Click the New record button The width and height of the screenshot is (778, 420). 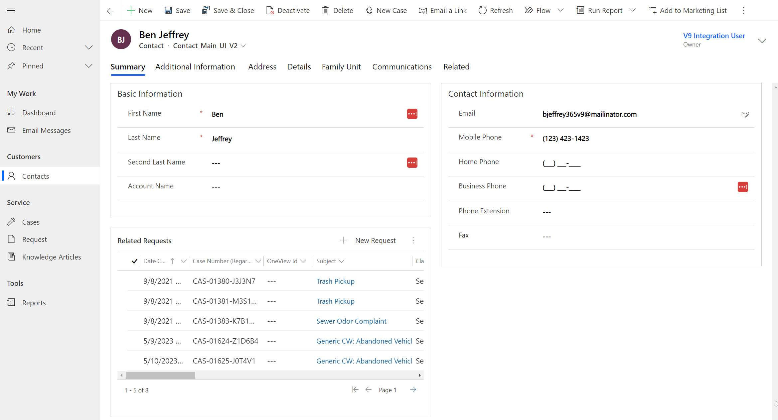pos(140,10)
